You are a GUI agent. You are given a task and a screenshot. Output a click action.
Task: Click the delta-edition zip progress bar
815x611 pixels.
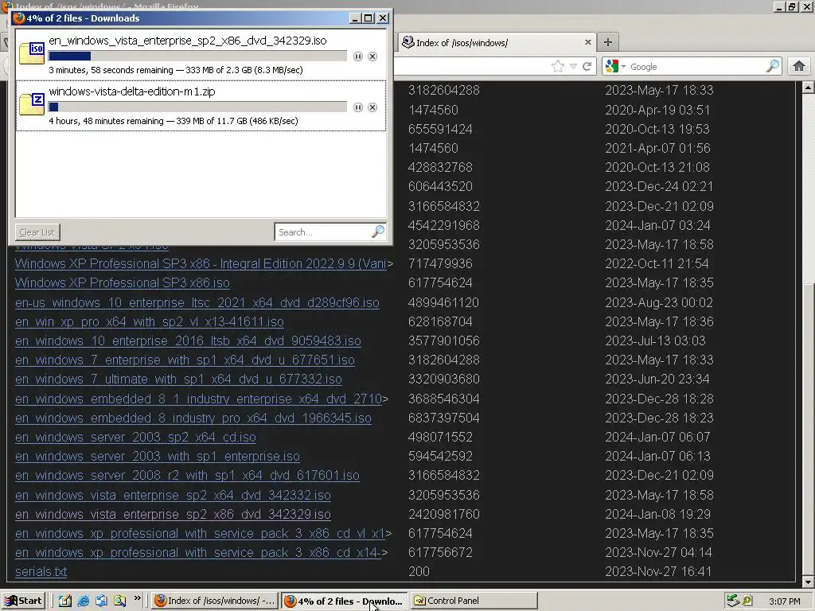[197, 107]
